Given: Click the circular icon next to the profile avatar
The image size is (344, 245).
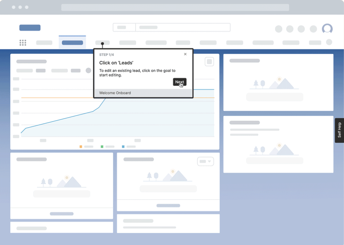Looking at the screenshot, I should (x=313, y=29).
